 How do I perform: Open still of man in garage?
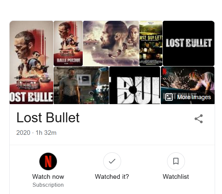[81, 85]
